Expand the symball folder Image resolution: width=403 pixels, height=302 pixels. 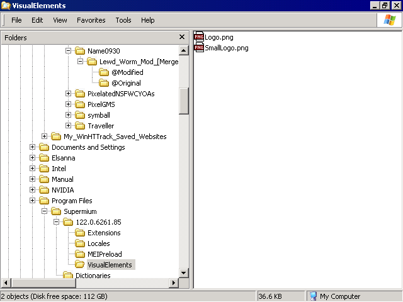[x=68, y=115]
